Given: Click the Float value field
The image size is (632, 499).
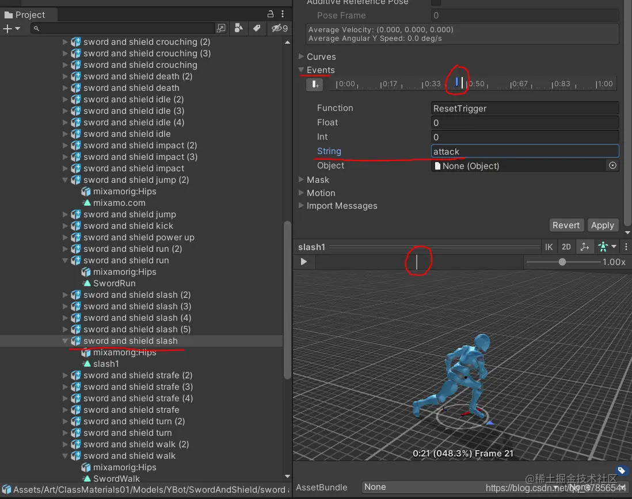Looking at the screenshot, I should (x=525, y=123).
